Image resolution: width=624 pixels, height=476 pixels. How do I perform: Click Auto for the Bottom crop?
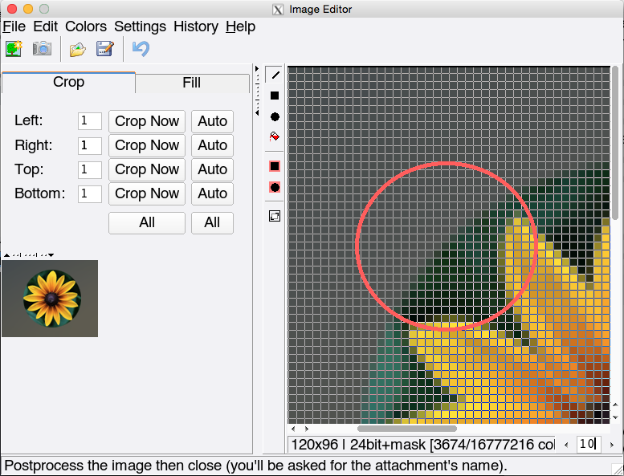pyautogui.click(x=212, y=193)
